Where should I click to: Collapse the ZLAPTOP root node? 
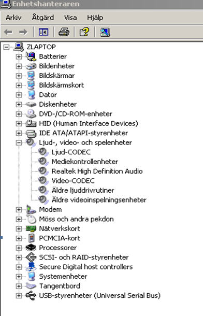click(x=6, y=47)
